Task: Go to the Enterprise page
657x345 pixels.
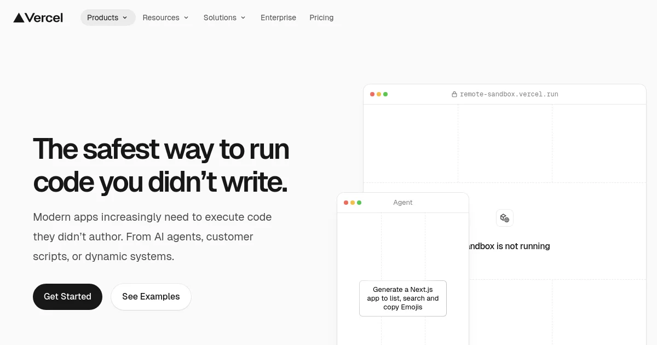Action: (278, 18)
